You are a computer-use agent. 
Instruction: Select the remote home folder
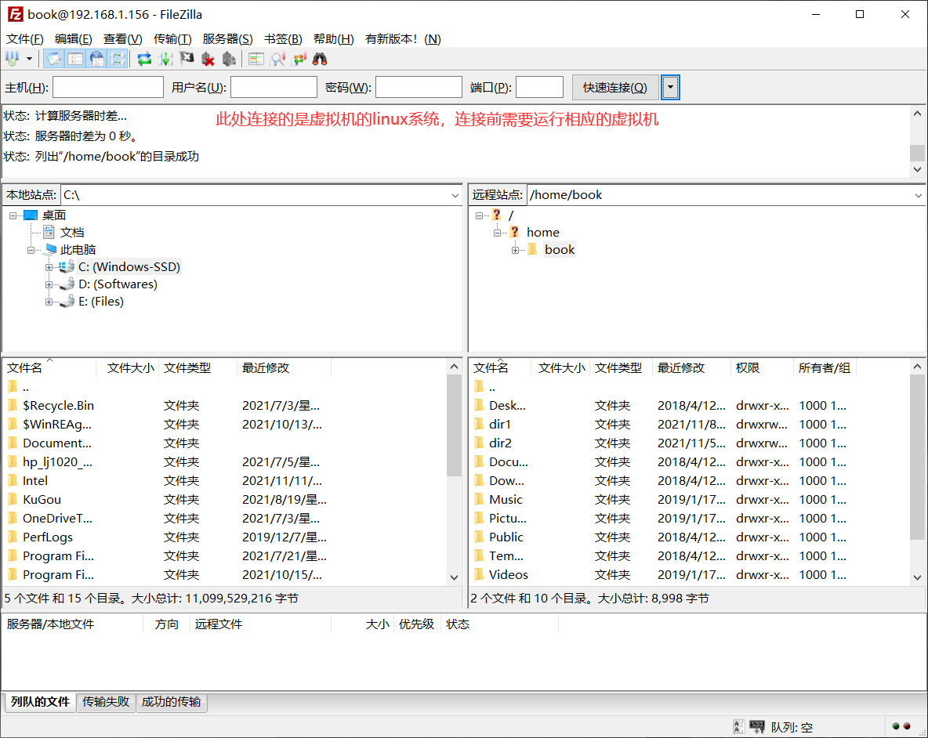point(542,233)
